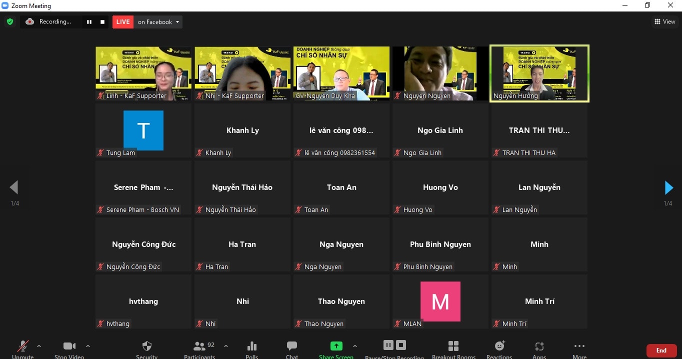Select lê văn công 0982361554 participant tile
The height and width of the screenshot is (359, 682).
[341, 130]
